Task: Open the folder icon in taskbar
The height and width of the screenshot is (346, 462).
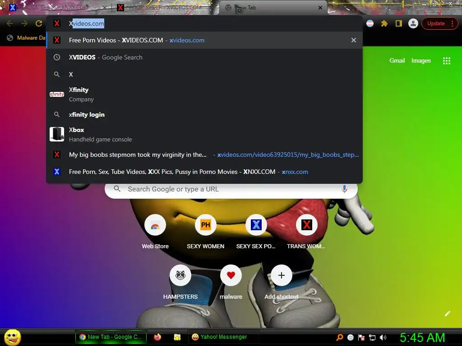Action: (177, 337)
